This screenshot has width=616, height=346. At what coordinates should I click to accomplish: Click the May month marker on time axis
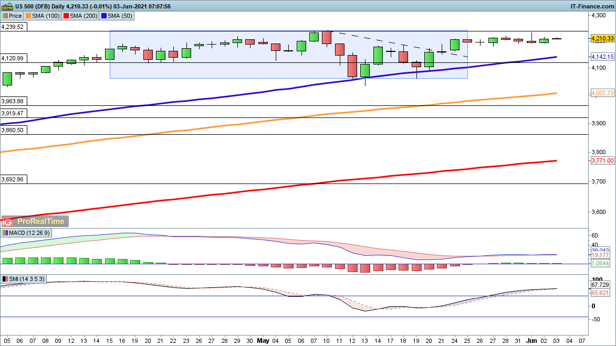[263, 340]
